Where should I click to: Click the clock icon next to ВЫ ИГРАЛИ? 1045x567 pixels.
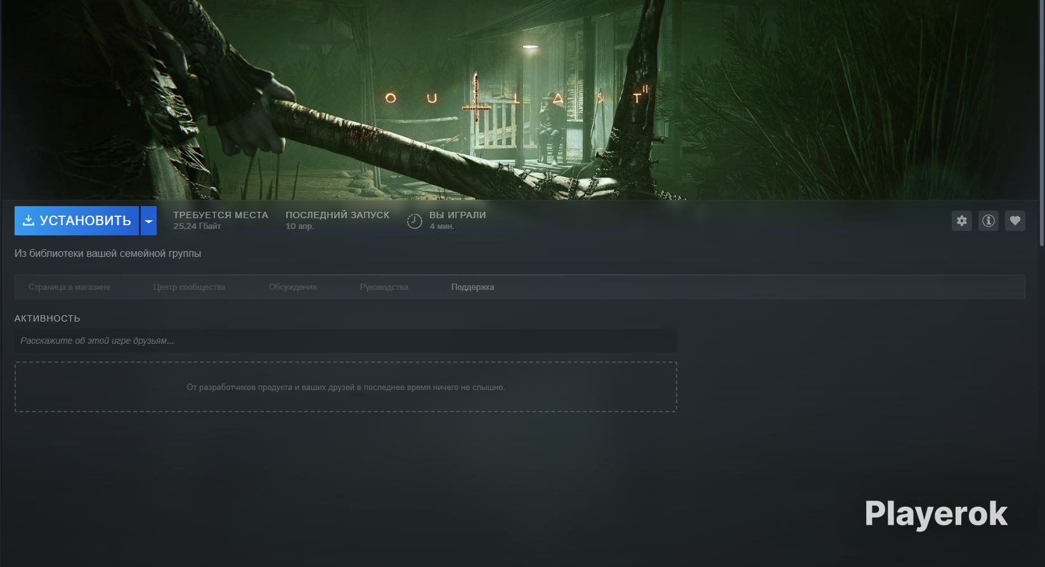(x=414, y=221)
